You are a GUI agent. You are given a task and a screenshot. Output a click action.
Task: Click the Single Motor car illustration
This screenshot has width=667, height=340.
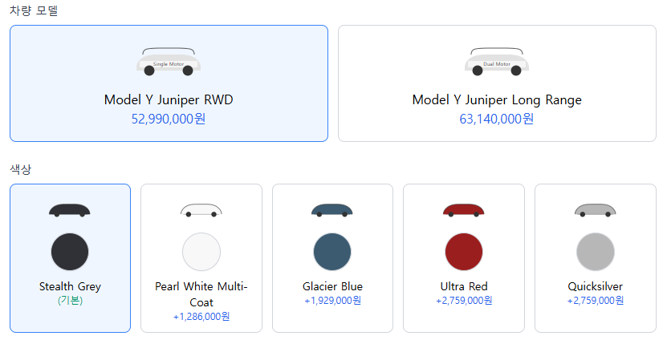pyautogui.click(x=169, y=62)
